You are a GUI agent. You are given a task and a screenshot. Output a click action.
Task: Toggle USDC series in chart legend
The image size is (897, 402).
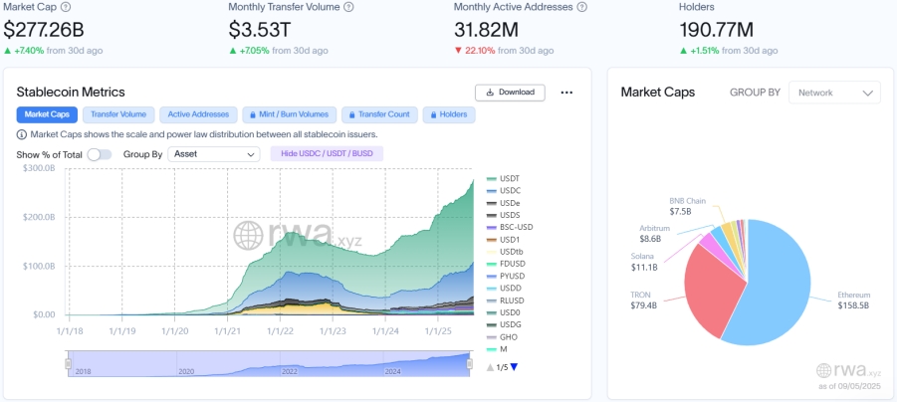tap(504, 190)
